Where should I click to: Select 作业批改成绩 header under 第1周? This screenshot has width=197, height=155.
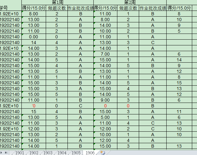[x=81, y=8]
